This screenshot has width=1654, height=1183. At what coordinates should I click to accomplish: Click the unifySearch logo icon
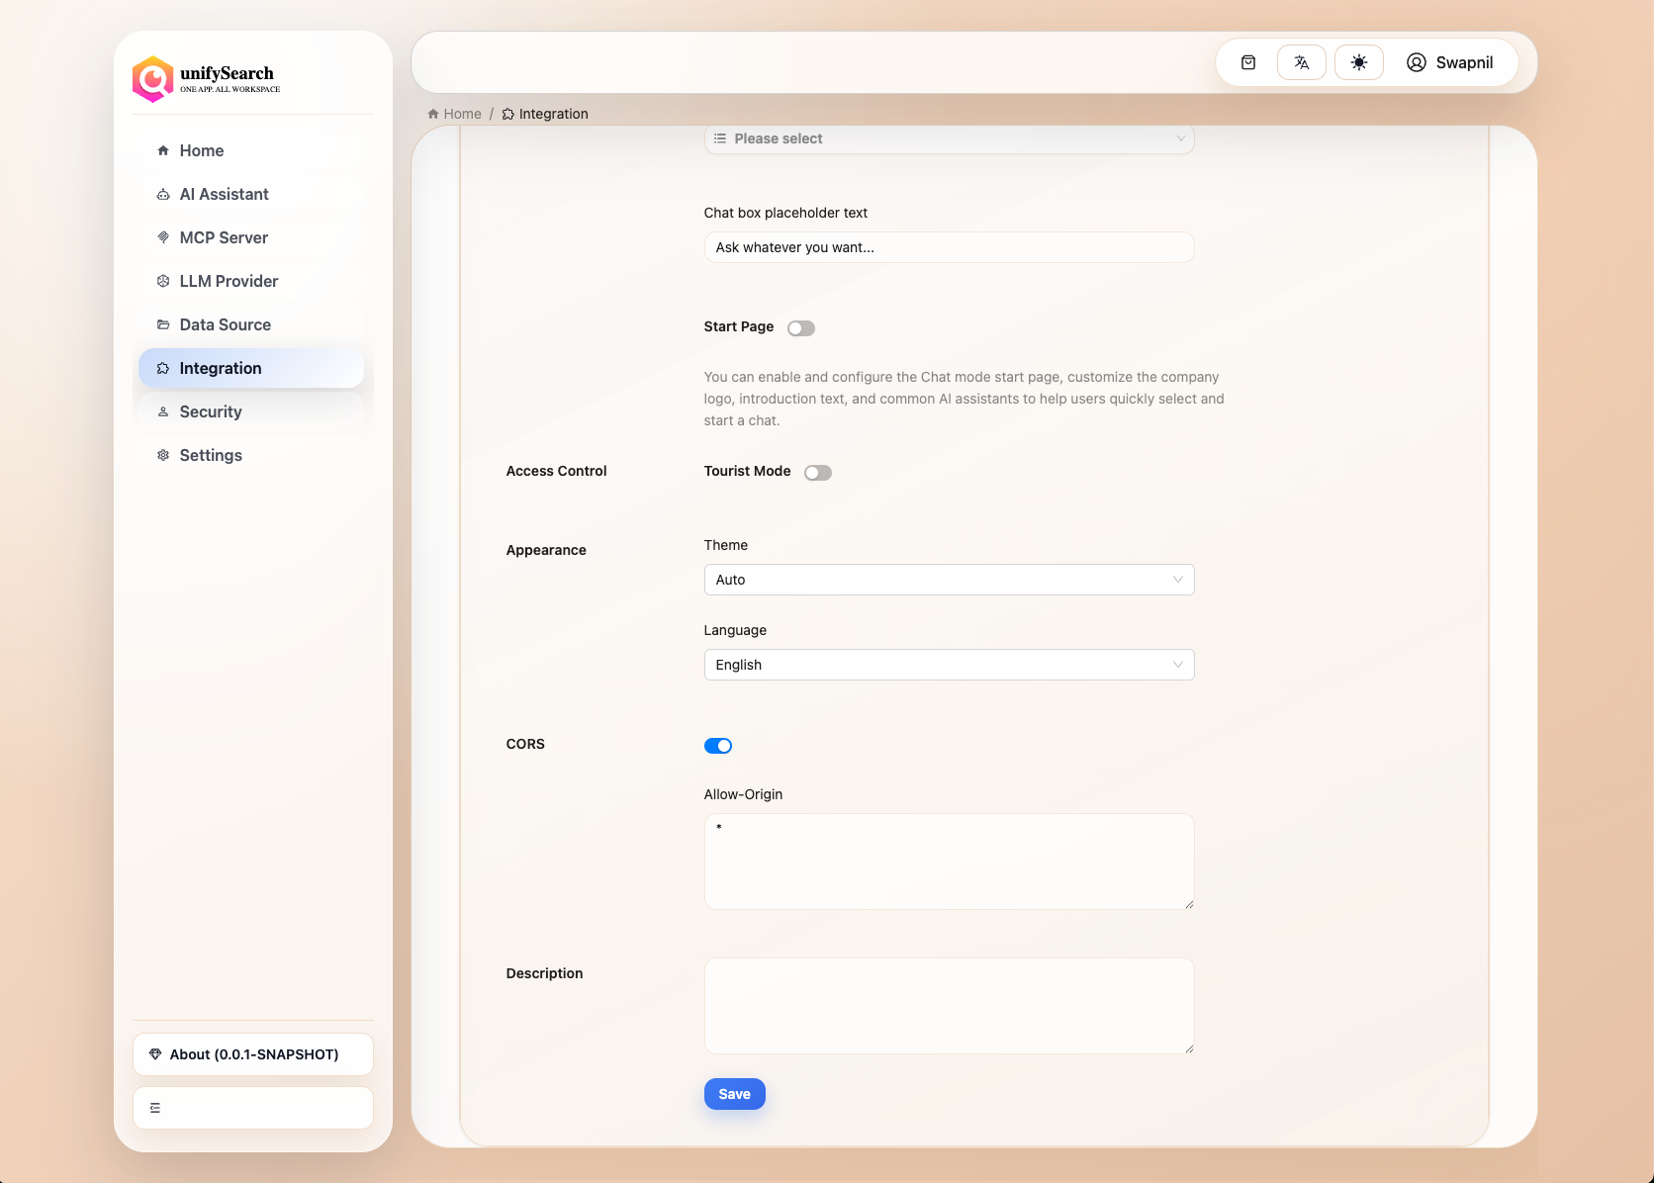point(153,79)
